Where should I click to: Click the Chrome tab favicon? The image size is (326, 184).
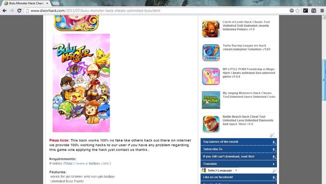(6, 3)
